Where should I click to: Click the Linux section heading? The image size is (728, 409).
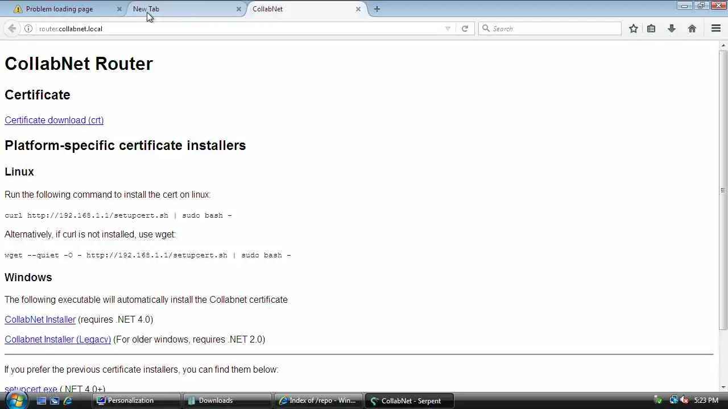point(19,172)
